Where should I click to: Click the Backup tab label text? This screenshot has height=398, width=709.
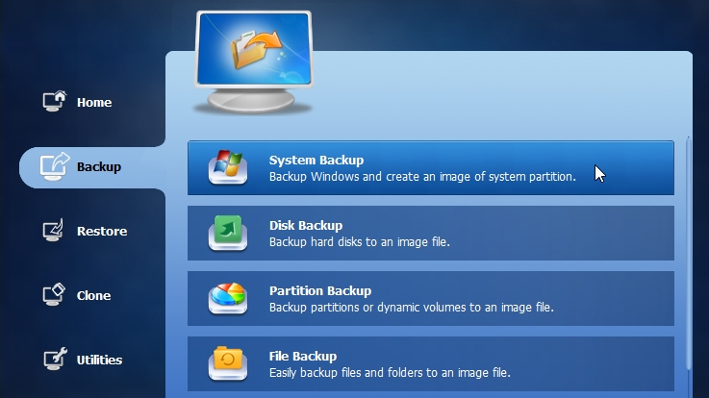click(98, 167)
